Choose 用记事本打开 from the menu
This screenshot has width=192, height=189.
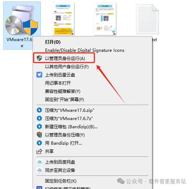tap(58, 83)
